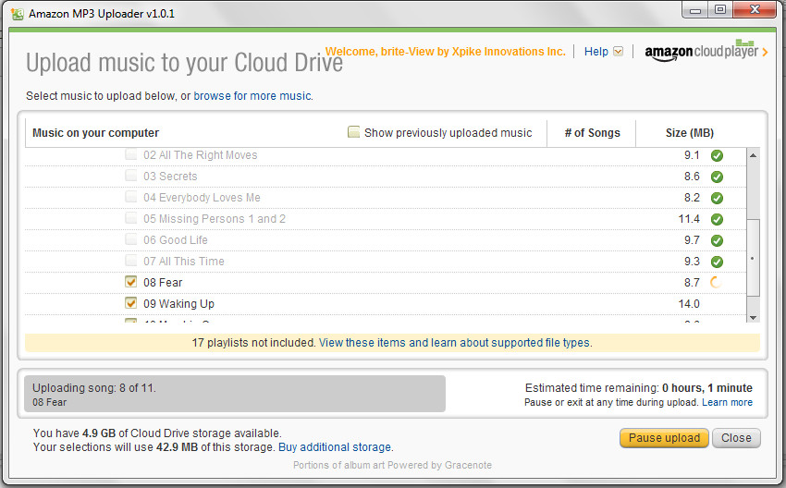Viewport: 786px width, 488px height.
Task: Click disabled checkbox for 02 All The Right Moves
Action: pos(130,154)
